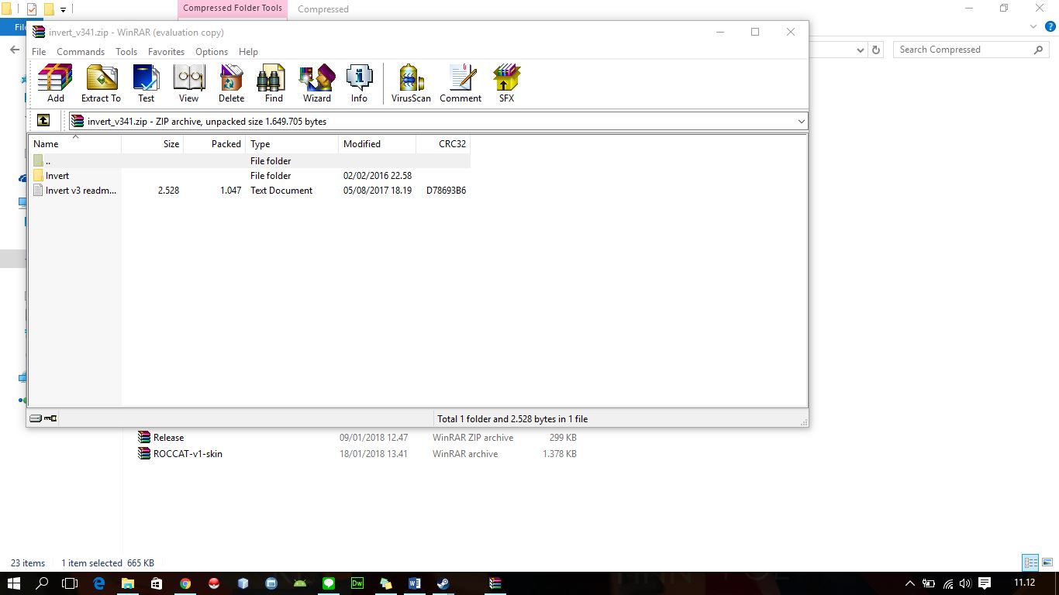Open Microsoft Edge from the taskbar
Image resolution: width=1059 pixels, height=595 pixels.
[x=99, y=583]
